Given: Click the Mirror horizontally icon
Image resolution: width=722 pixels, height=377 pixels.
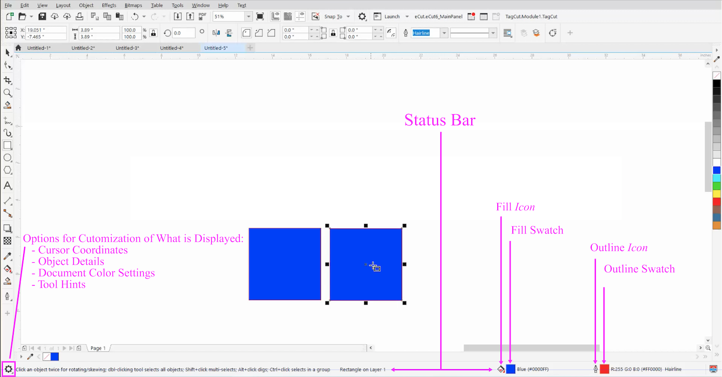Looking at the screenshot, I should tap(216, 33).
